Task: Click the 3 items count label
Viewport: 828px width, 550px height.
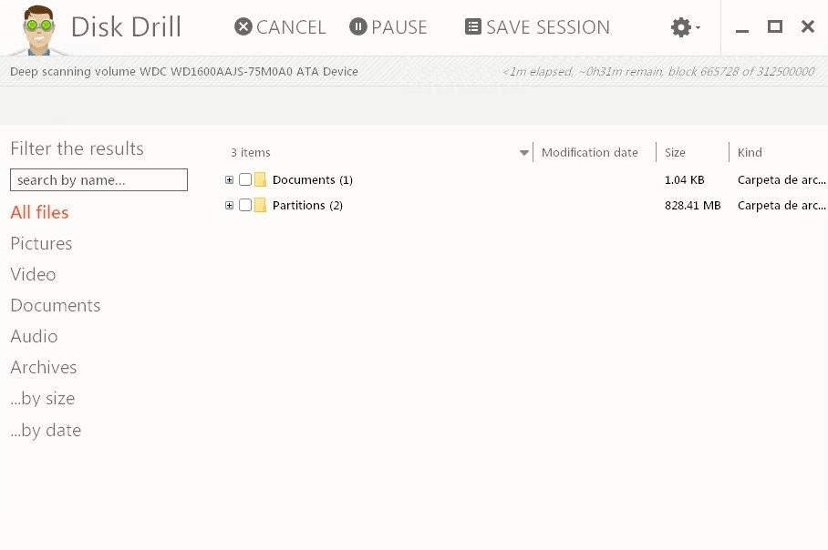Action: [251, 152]
